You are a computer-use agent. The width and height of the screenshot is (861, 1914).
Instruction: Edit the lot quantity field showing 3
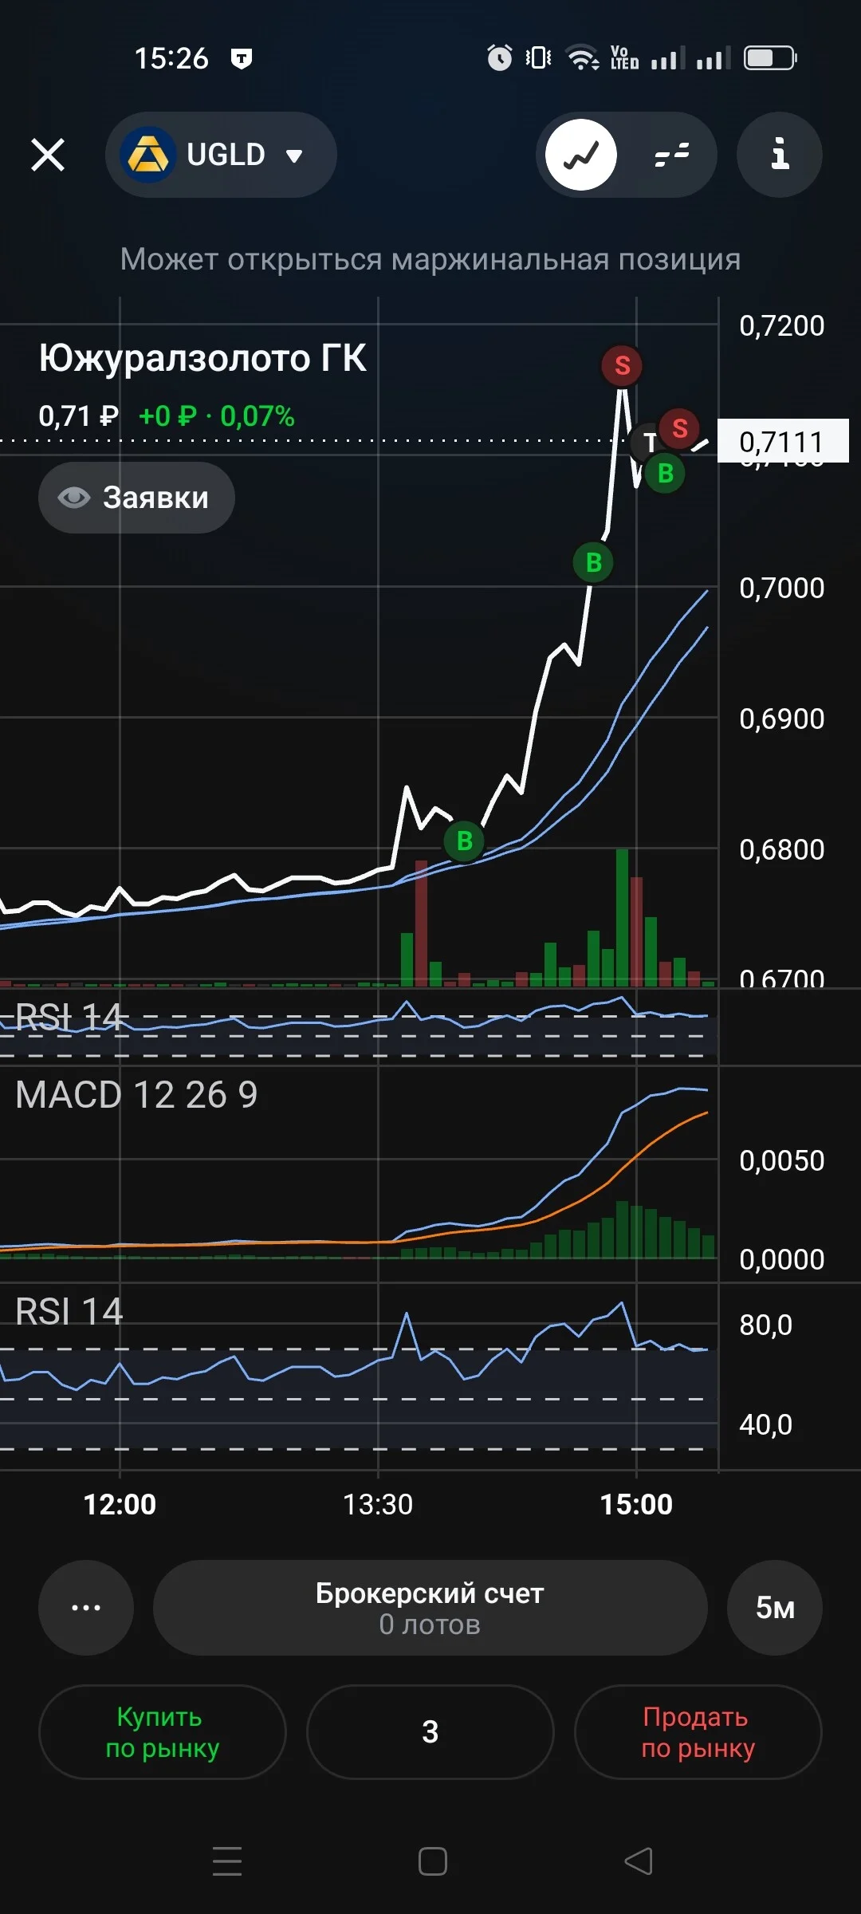click(x=431, y=1732)
